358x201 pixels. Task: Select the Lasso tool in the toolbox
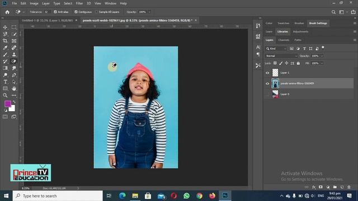5,34
